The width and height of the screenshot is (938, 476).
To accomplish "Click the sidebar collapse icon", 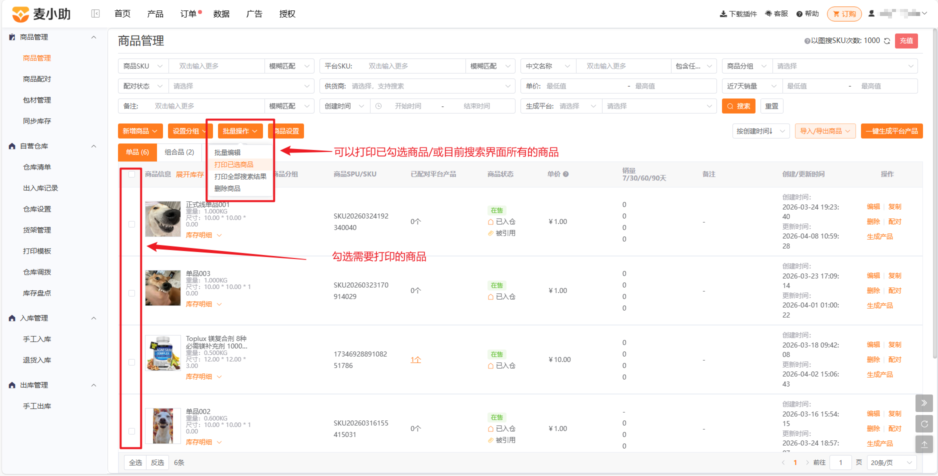I will [x=95, y=14].
